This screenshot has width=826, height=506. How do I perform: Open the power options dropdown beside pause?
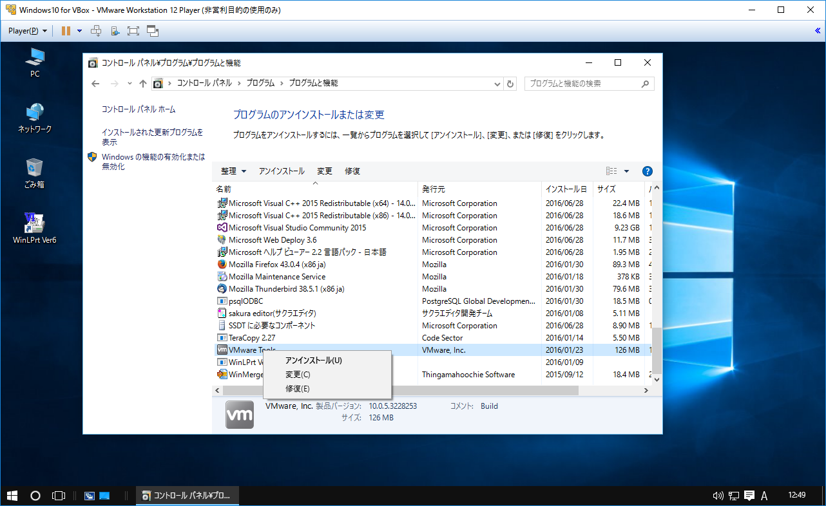click(79, 31)
